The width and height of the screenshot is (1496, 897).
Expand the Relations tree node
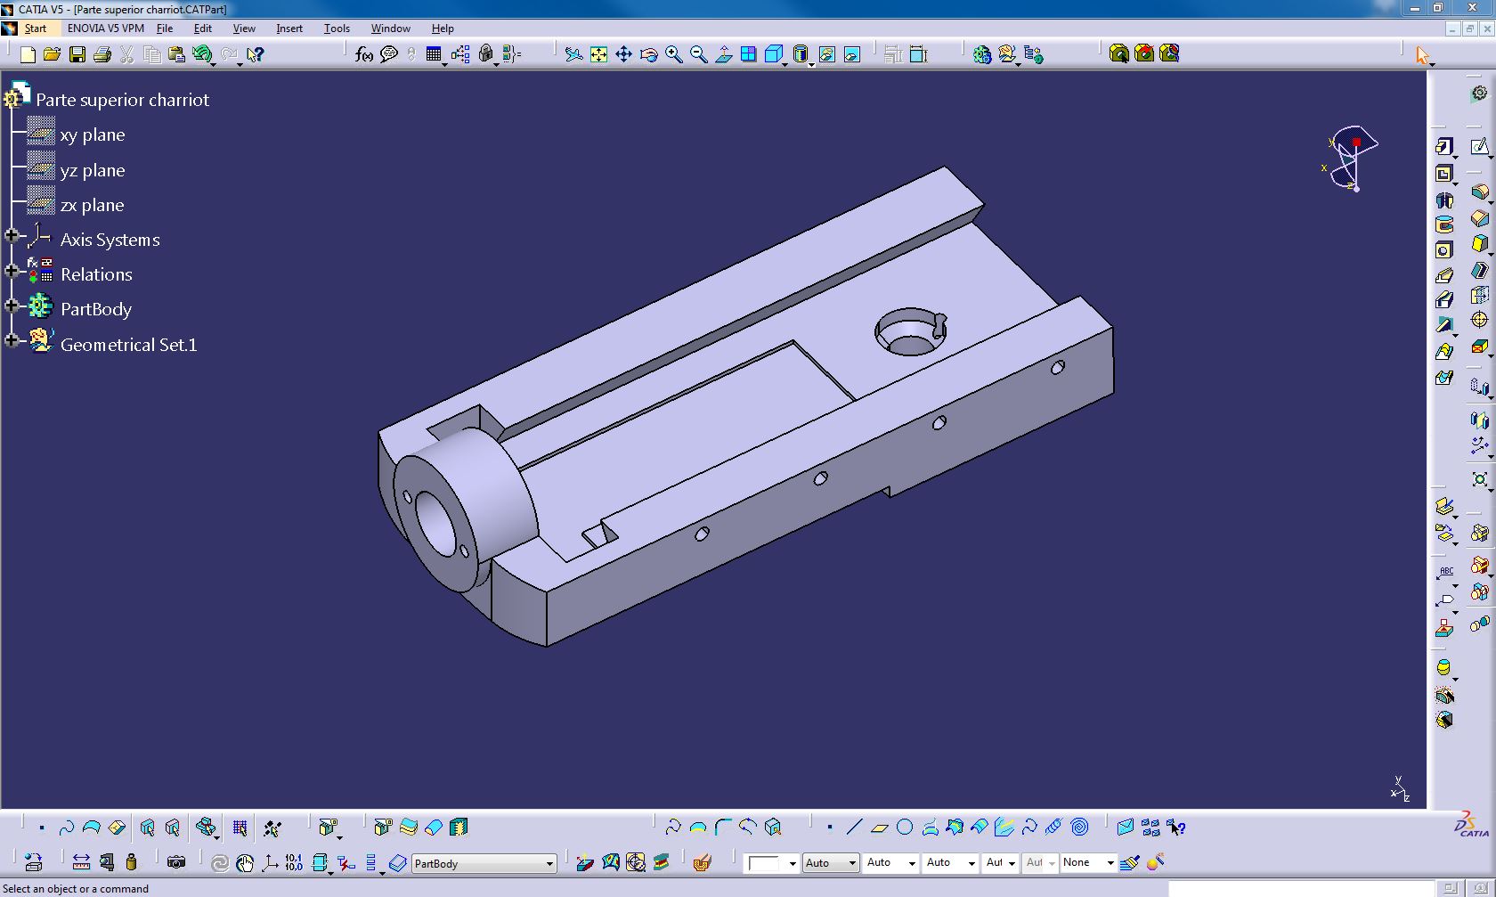12,271
